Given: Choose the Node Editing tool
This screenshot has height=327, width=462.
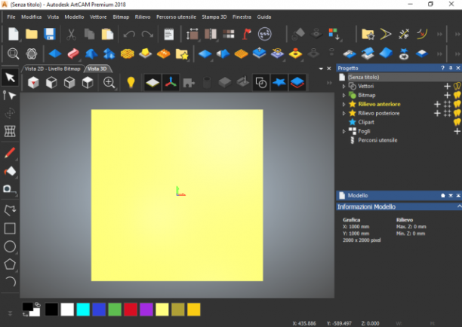Looking at the screenshot, I should (x=9, y=96).
